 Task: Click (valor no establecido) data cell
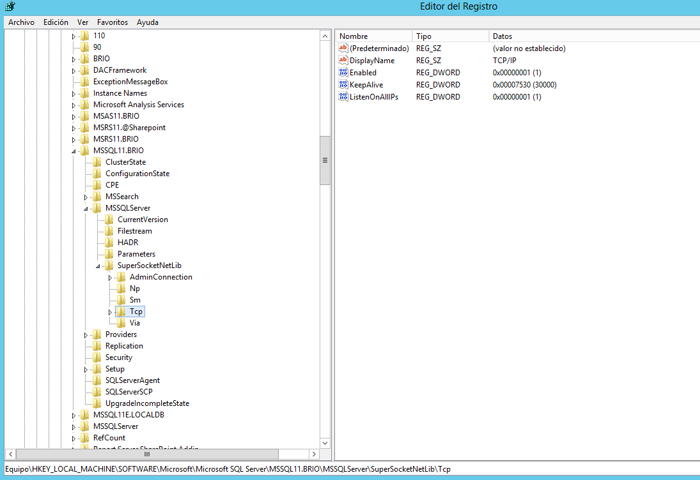coord(529,49)
